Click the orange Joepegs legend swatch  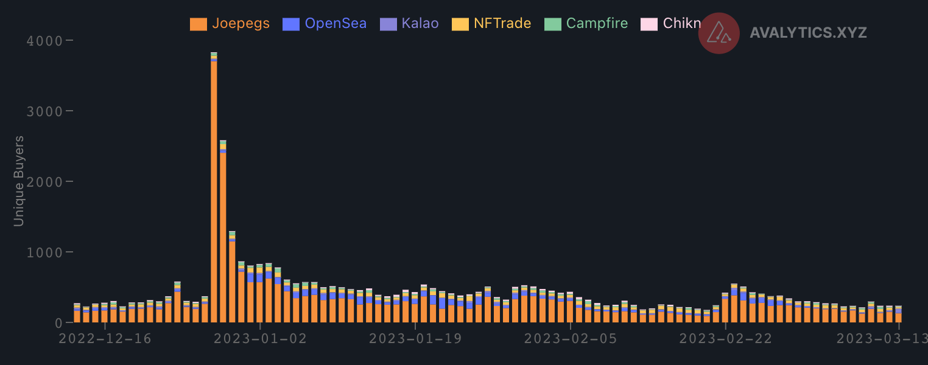198,24
